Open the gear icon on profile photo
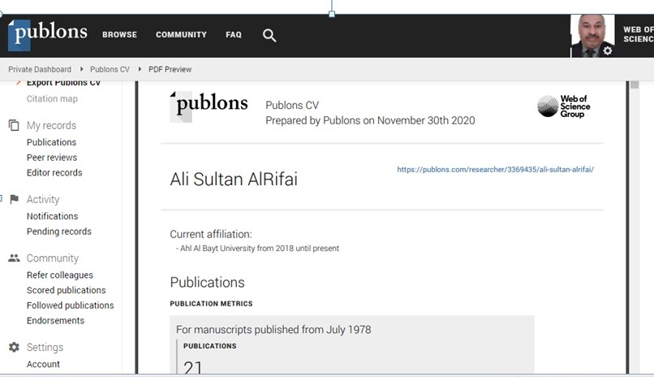Viewport: 654px width, 377px height. 608,50
